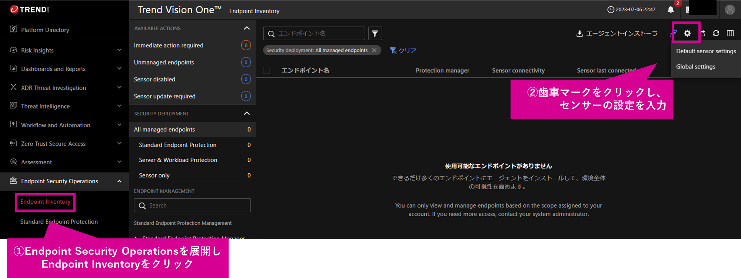Select Server & Workload Protection row
Viewport: 741px width, 278px height.
pyautogui.click(x=192, y=160)
